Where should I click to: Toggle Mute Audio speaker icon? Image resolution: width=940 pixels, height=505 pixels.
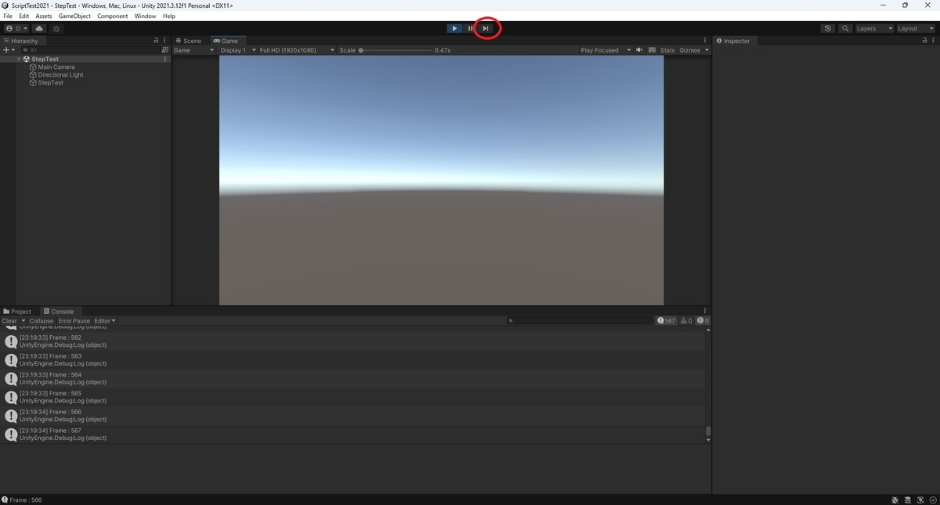coord(639,50)
